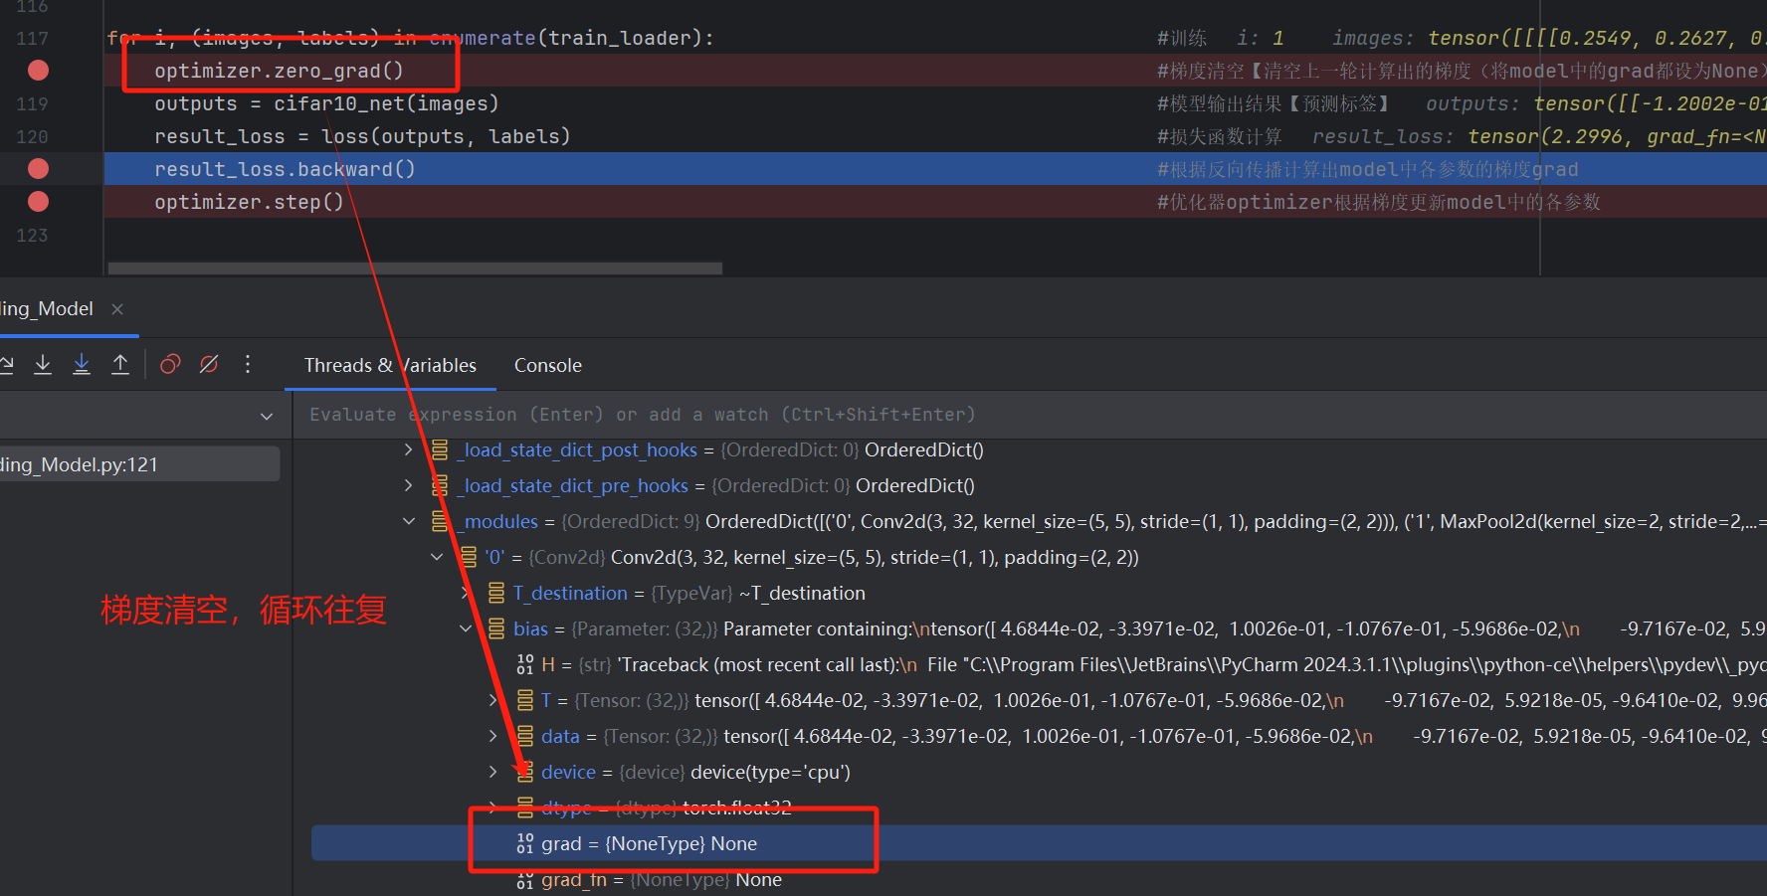Screen dimensions: 1767x896
Task: Close the debug session tab
Action: point(117,309)
